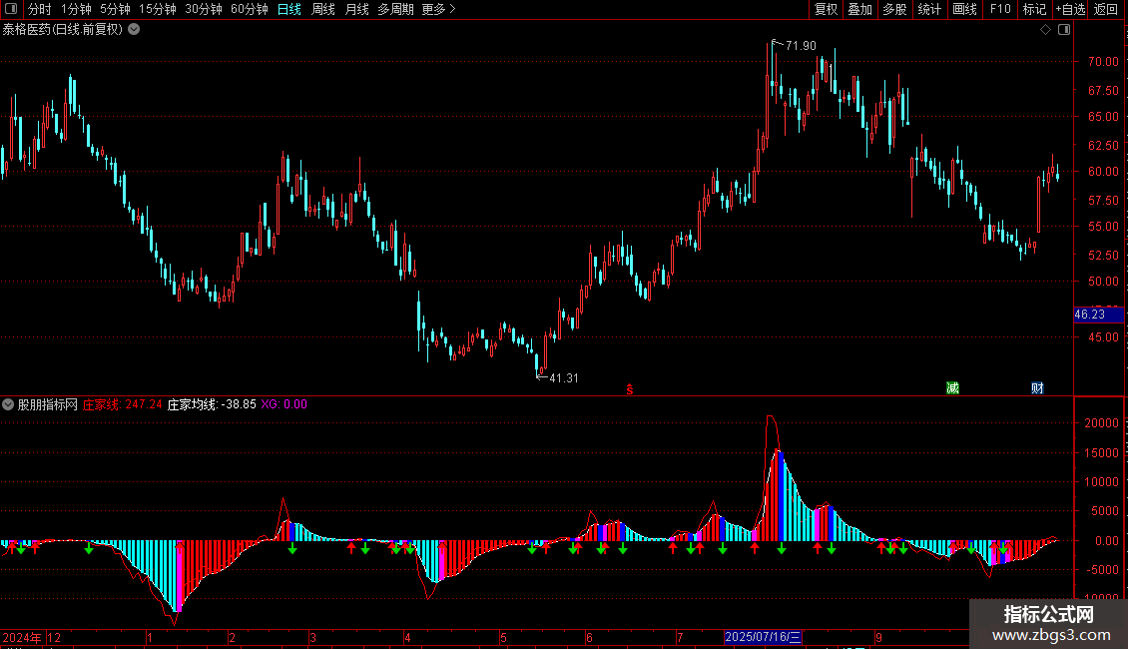Click month 12 on the time axis
1128x649 pixels.
coord(54,637)
